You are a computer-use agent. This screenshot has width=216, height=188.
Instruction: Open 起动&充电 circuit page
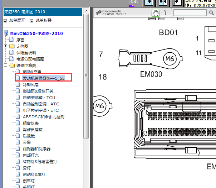point(32,72)
